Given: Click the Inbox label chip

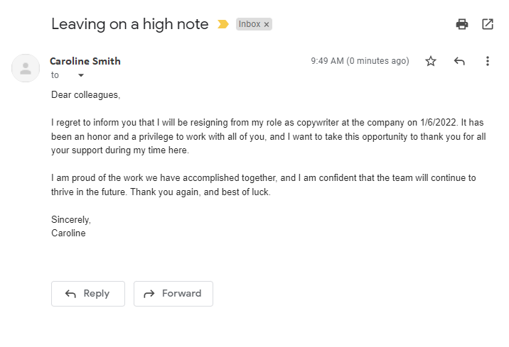Looking at the screenshot, I should click(x=250, y=24).
